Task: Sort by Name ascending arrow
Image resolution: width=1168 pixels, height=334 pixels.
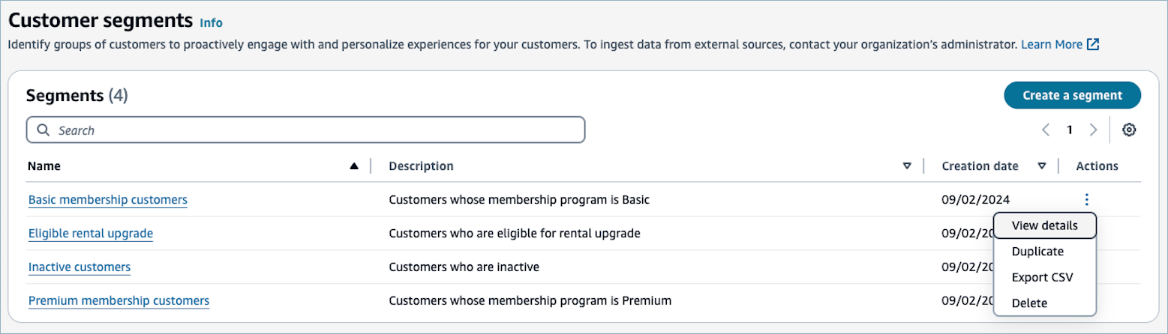Action: coord(354,166)
